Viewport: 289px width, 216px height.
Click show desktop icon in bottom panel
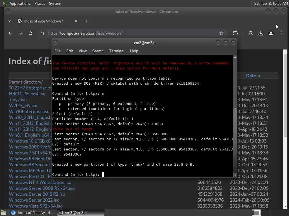click(x=3, y=213)
